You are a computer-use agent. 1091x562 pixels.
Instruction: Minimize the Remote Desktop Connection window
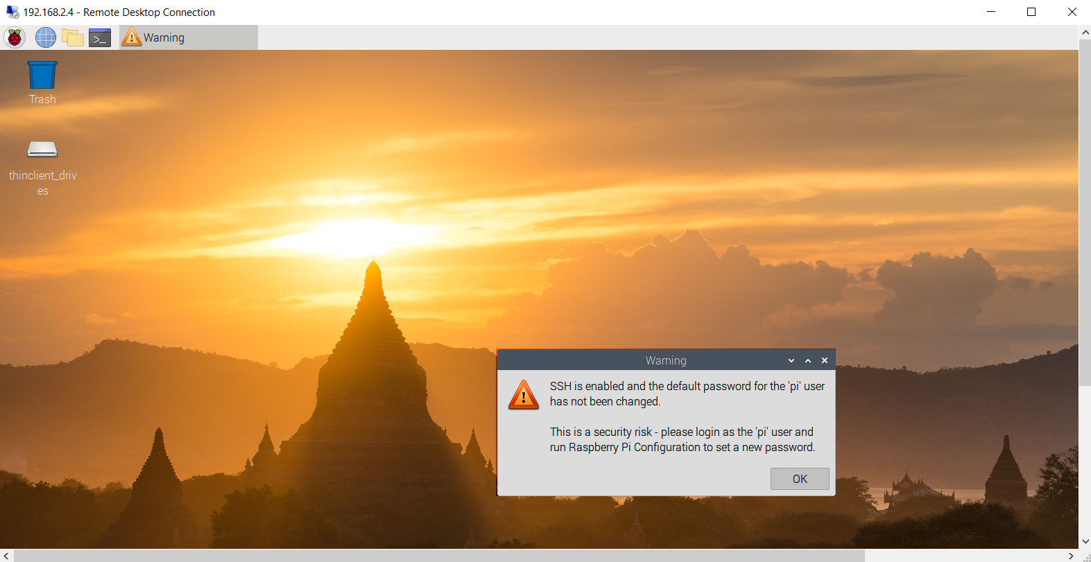pos(991,12)
